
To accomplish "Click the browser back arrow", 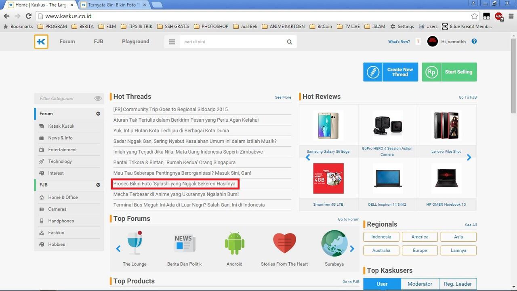I will [6, 16].
